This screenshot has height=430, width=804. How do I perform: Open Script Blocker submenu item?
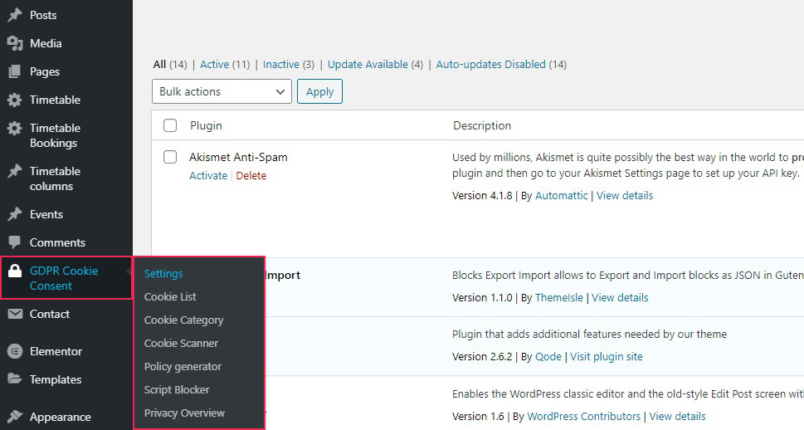click(x=177, y=389)
